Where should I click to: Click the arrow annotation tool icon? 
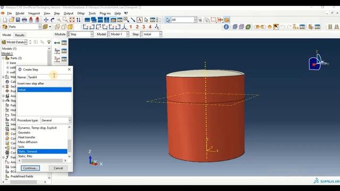click(x=133, y=20)
